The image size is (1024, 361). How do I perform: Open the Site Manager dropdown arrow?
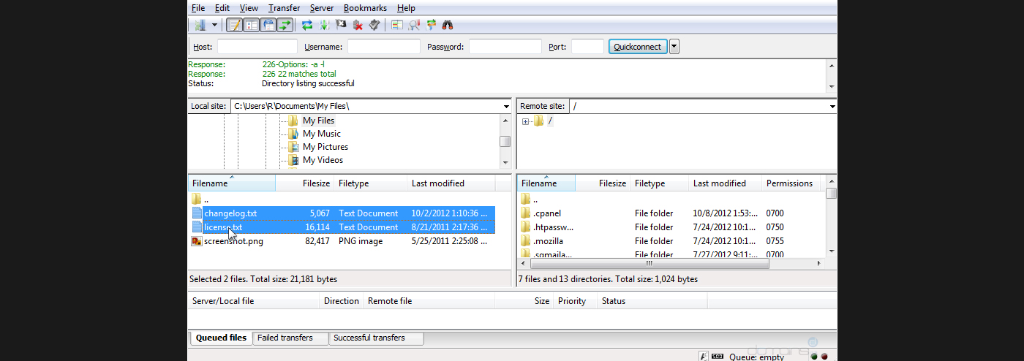[x=214, y=25]
